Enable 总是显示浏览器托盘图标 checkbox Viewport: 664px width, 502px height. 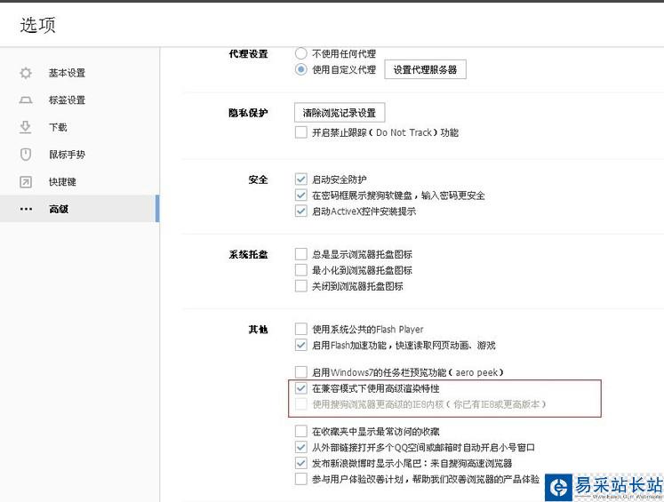300,254
